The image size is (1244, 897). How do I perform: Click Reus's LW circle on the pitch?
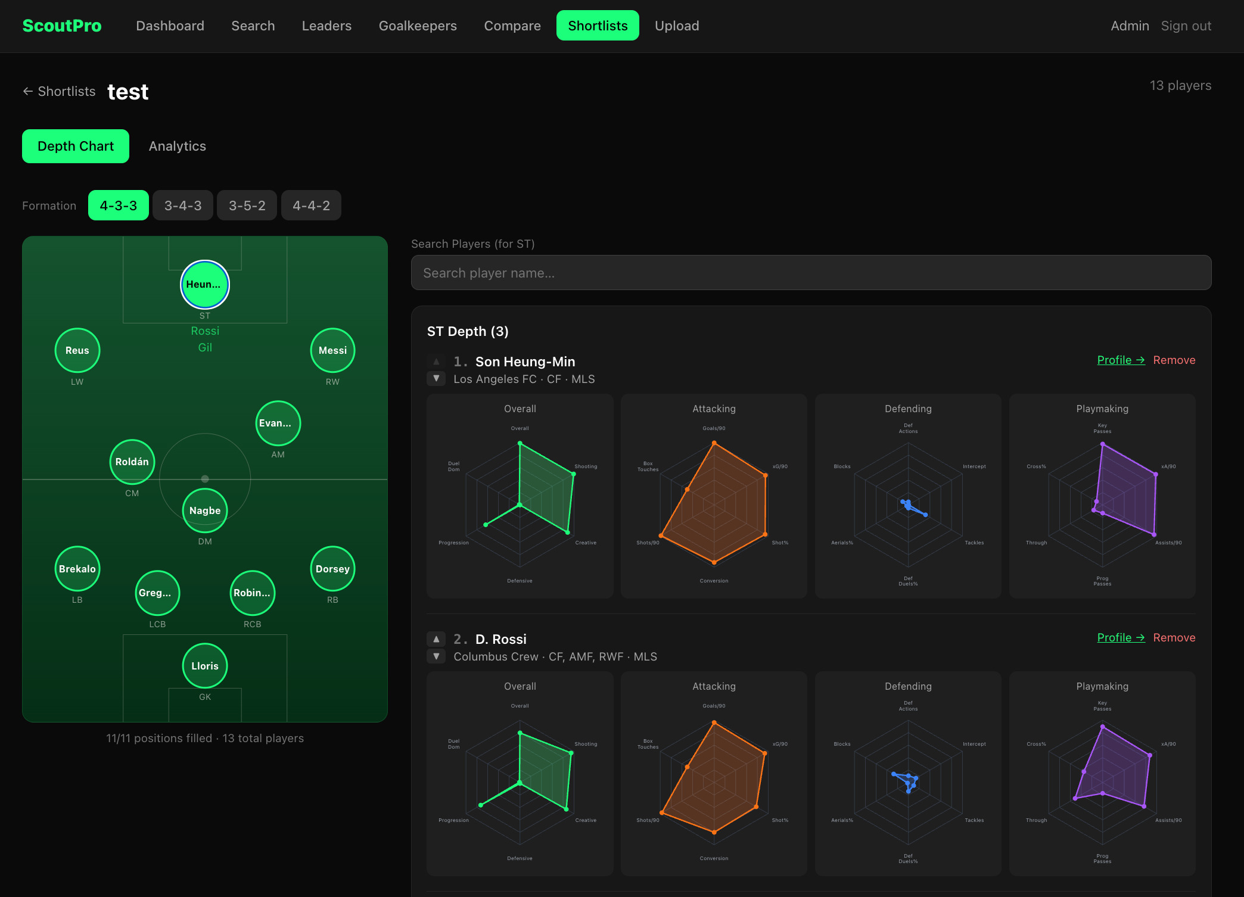coord(77,350)
